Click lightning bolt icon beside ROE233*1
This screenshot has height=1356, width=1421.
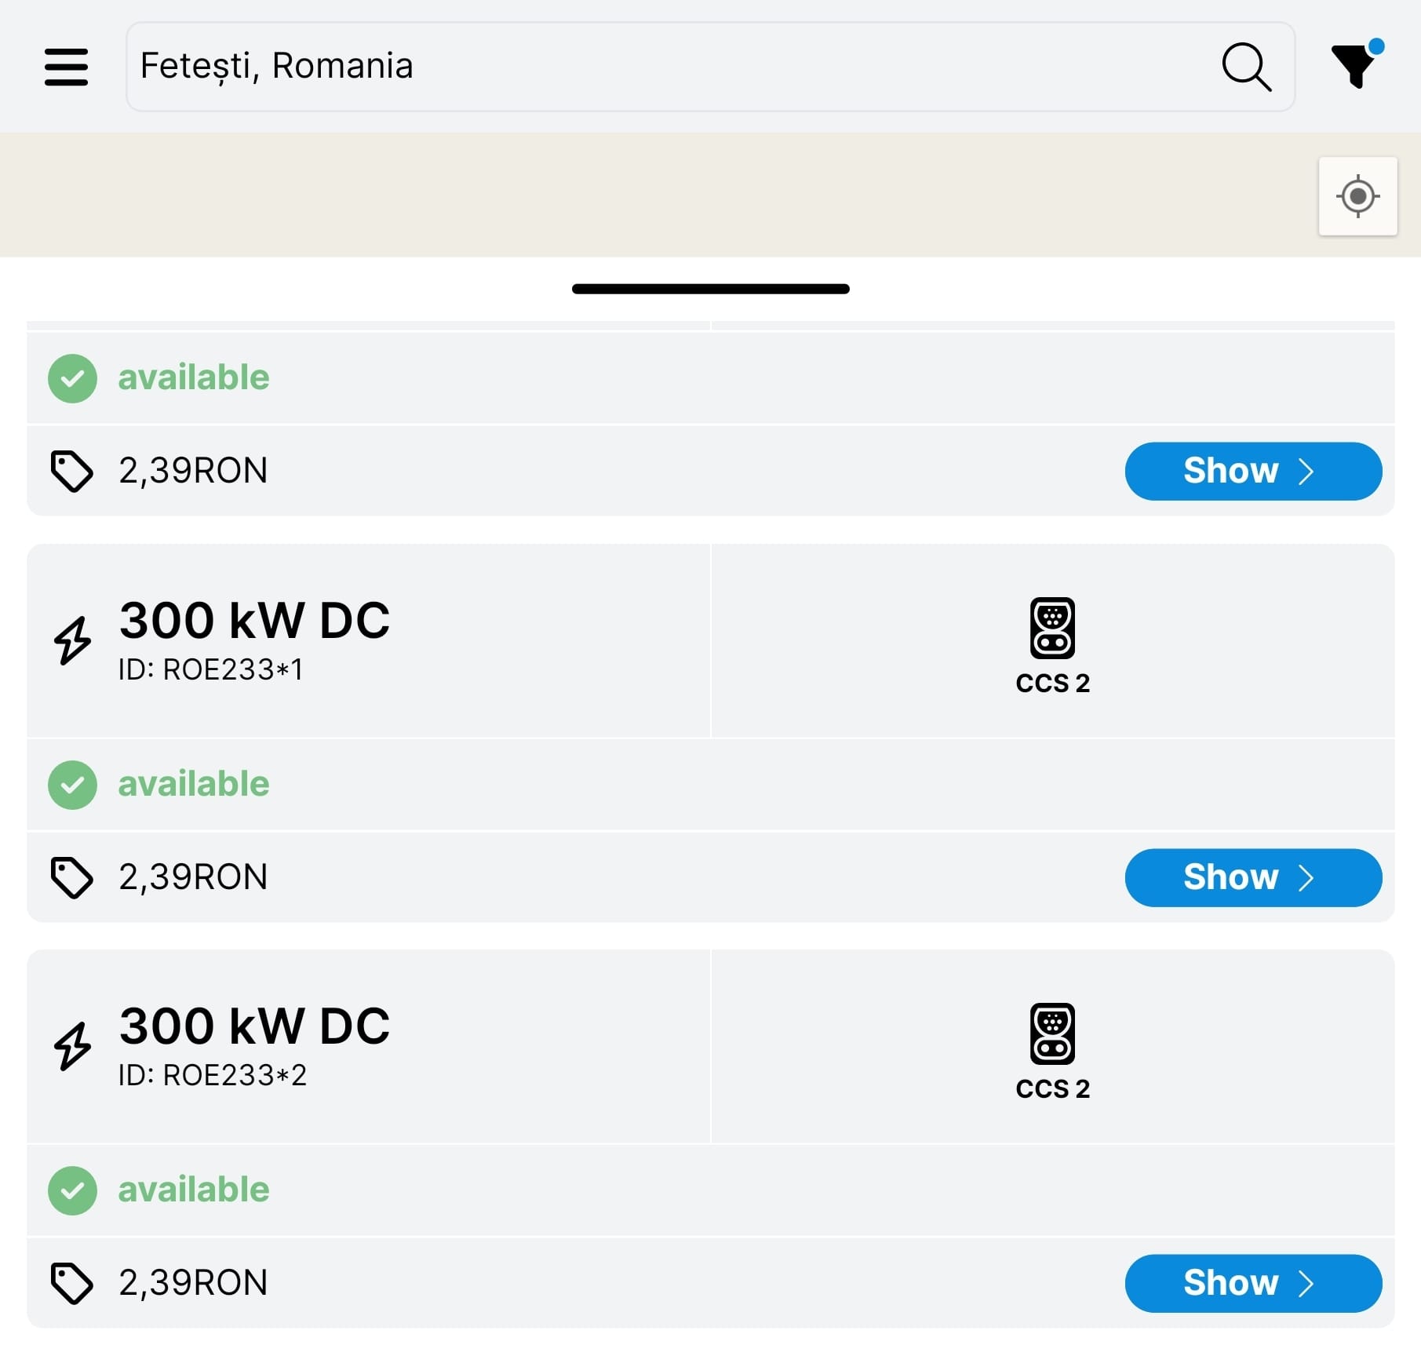coord(72,640)
